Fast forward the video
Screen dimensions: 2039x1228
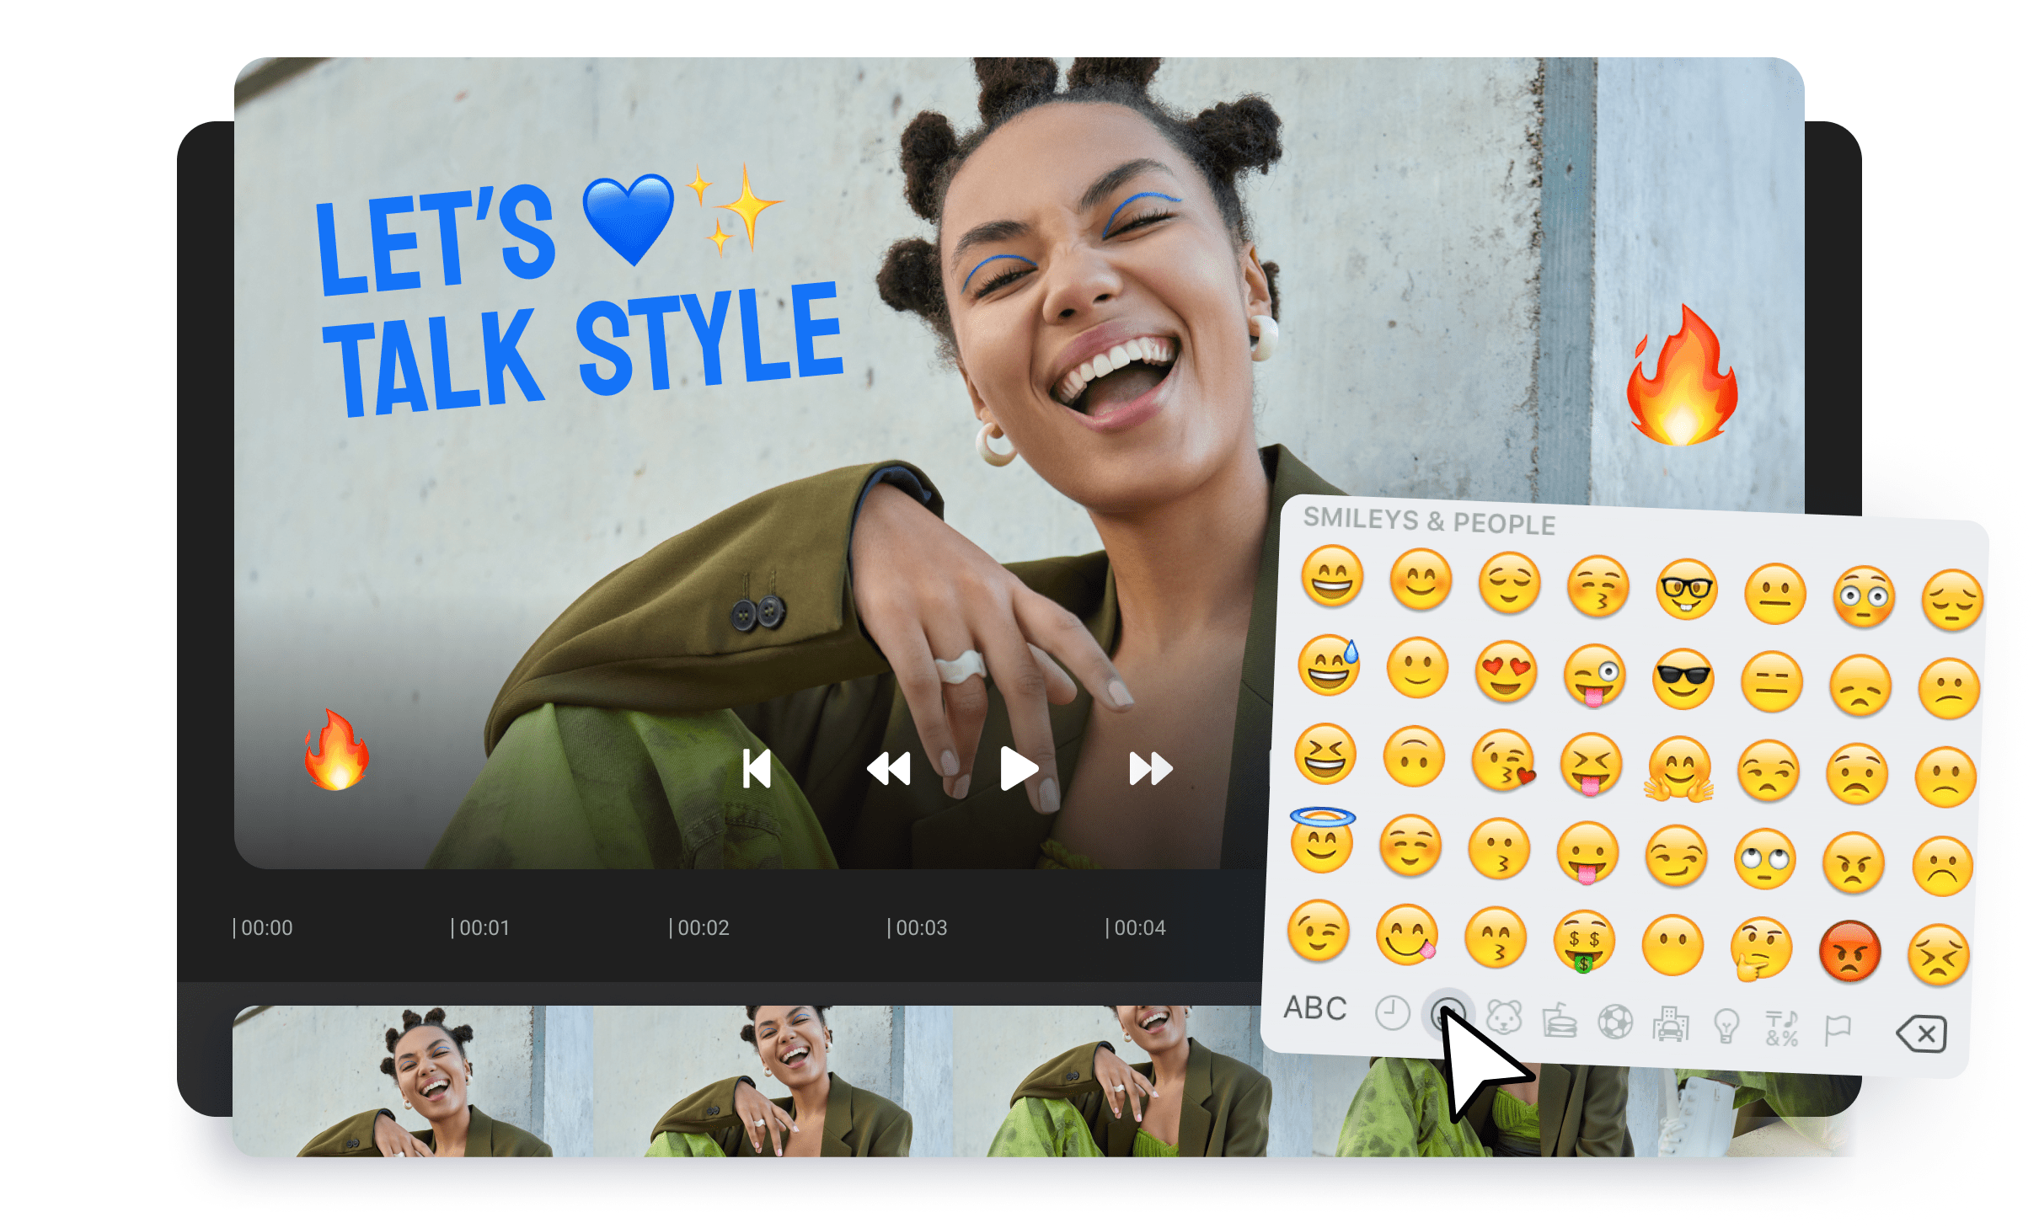pos(1149,767)
